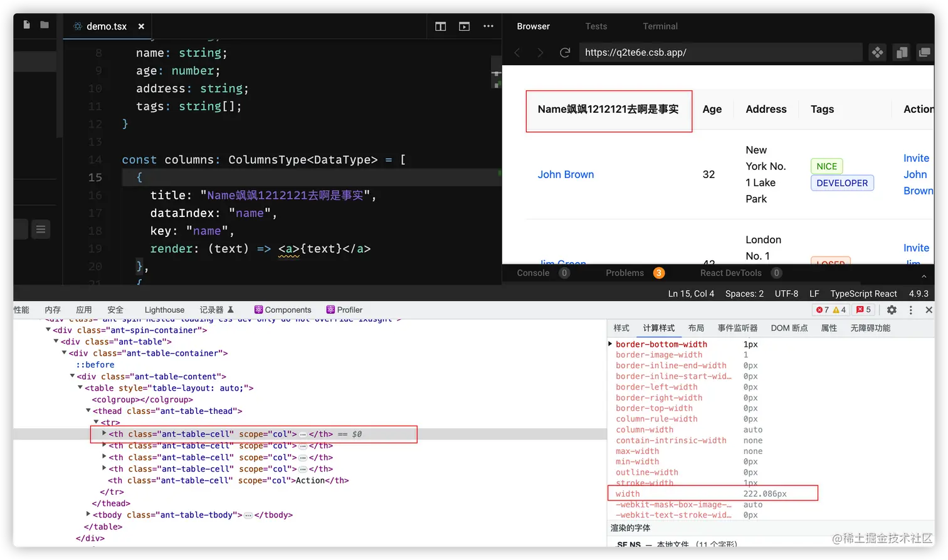The height and width of the screenshot is (560, 948).
Task: Open the 内存 memory DevTools tab
Action: click(53, 310)
